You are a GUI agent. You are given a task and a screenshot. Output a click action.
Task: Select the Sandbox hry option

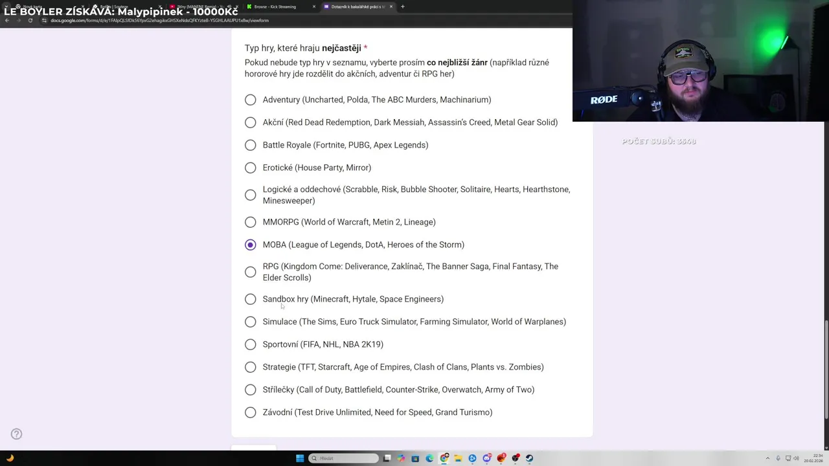(x=251, y=299)
